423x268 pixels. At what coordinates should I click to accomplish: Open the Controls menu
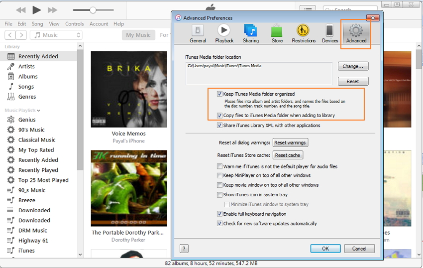tap(75, 24)
